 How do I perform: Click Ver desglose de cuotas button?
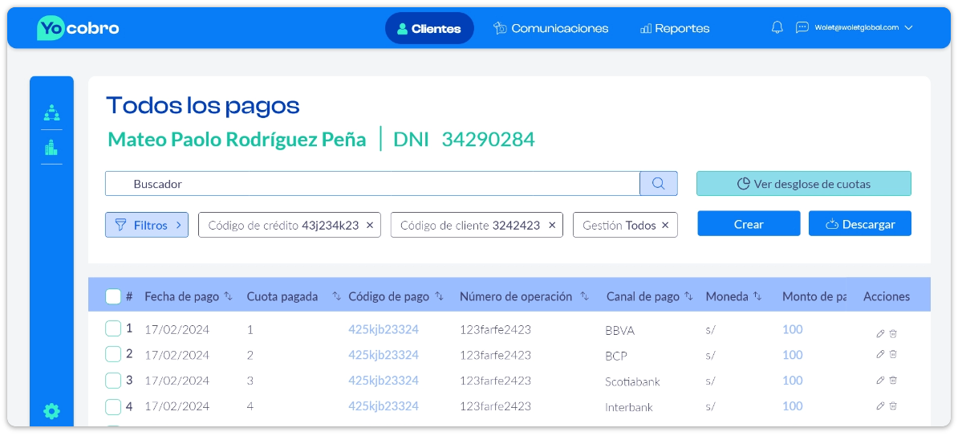pos(803,184)
